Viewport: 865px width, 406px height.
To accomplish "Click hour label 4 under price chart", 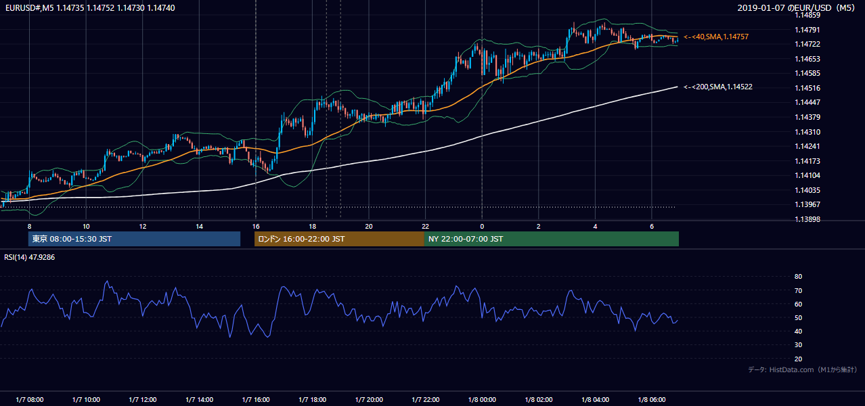I will pos(595,226).
